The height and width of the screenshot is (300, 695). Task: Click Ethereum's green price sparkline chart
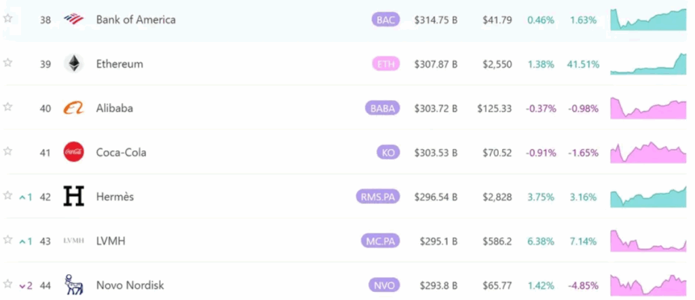click(648, 64)
